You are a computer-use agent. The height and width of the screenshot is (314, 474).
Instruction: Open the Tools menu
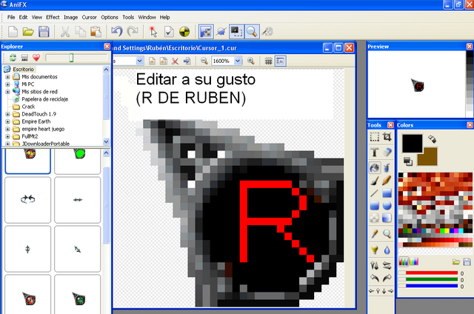(x=128, y=17)
